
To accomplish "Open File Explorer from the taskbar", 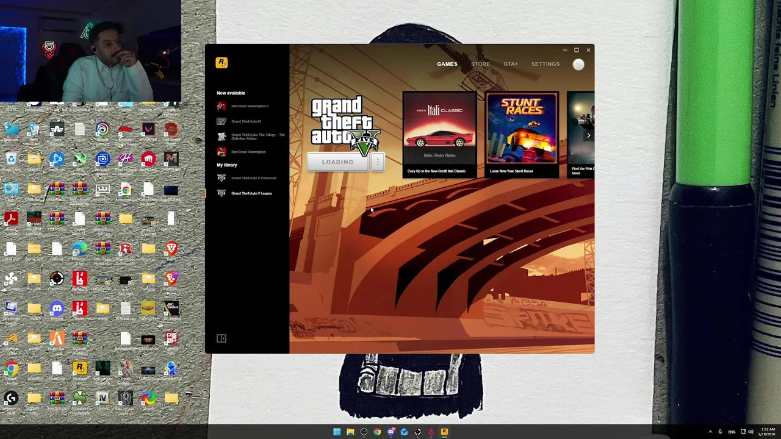I will [350, 432].
